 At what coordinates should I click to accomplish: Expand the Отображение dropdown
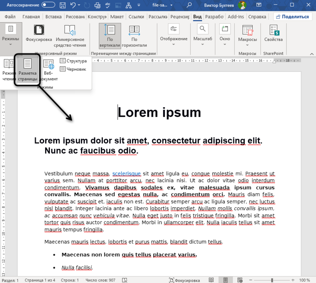pyautogui.click(x=174, y=35)
